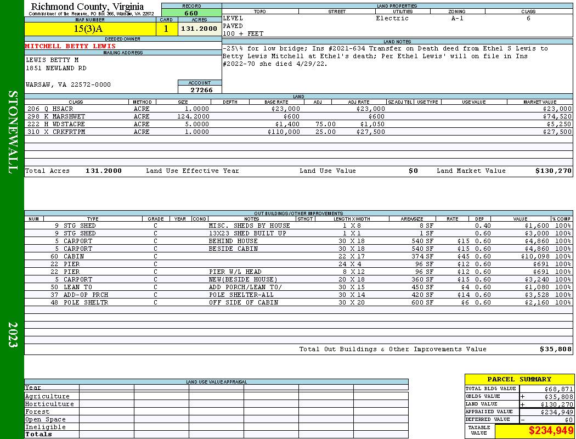The height and width of the screenshot is (439, 576).
Task: Select deeded owner name MITCHELL BETTY LEWIS
Action: click(70, 46)
